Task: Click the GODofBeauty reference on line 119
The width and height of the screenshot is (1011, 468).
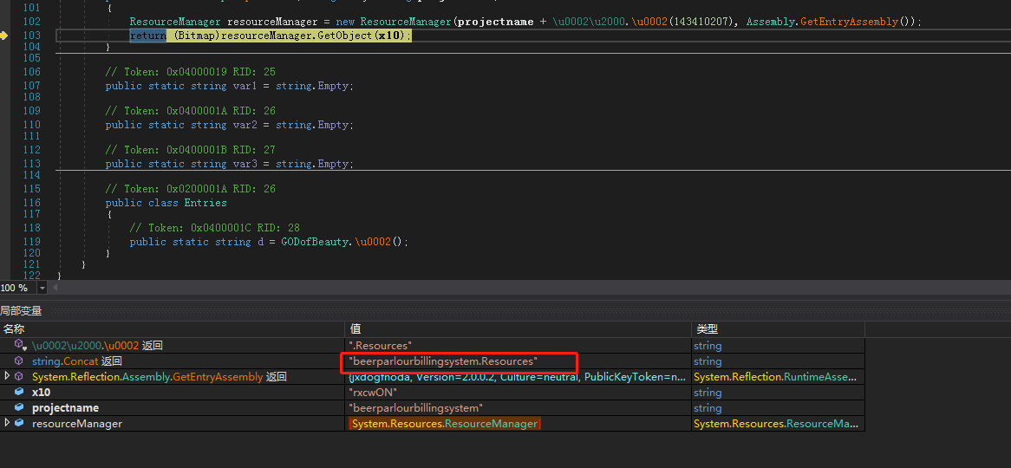Action: 316,242
